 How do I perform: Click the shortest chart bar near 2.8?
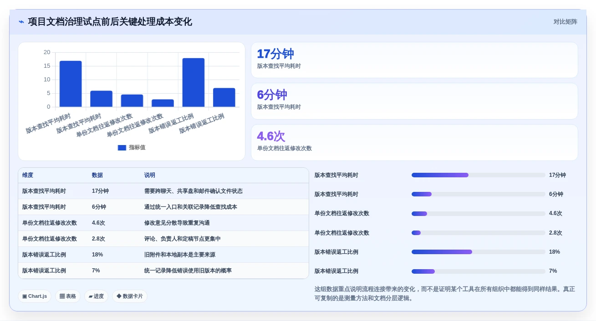tap(163, 103)
